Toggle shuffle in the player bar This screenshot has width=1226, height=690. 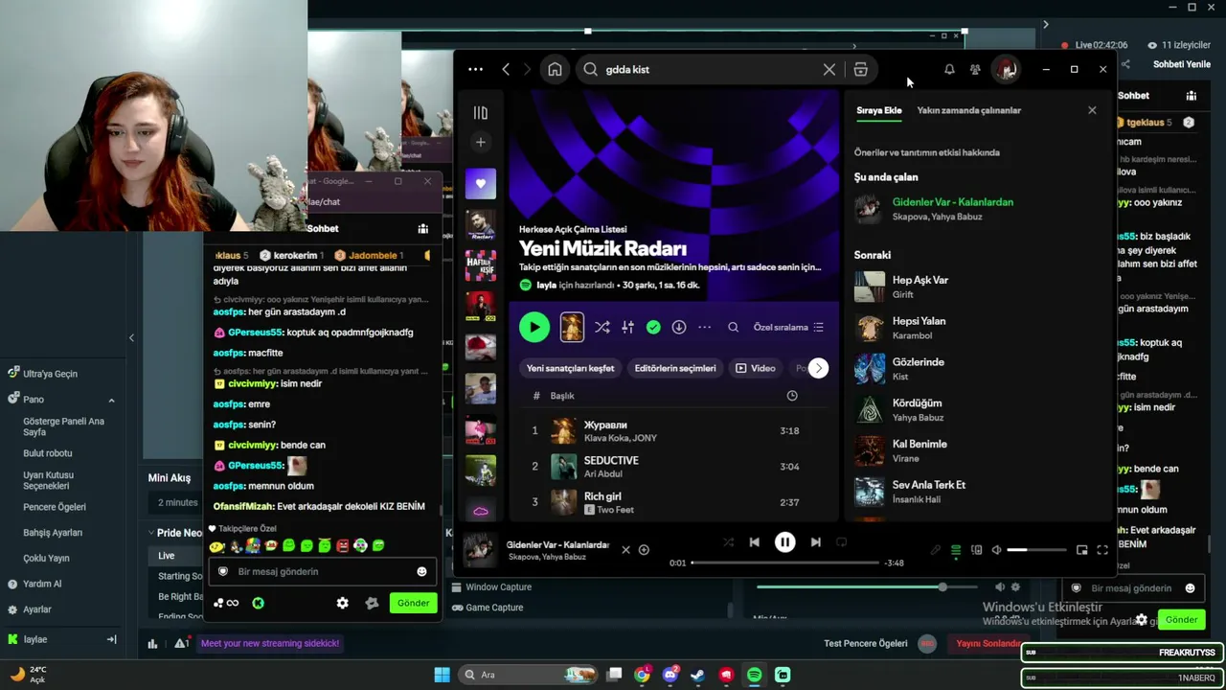728,542
